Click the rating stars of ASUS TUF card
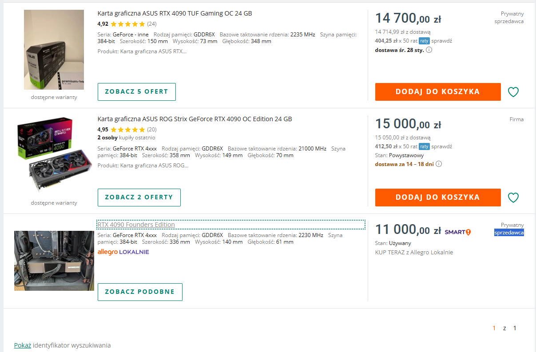Image resolution: width=536 pixels, height=352 pixels. [x=127, y=24]
